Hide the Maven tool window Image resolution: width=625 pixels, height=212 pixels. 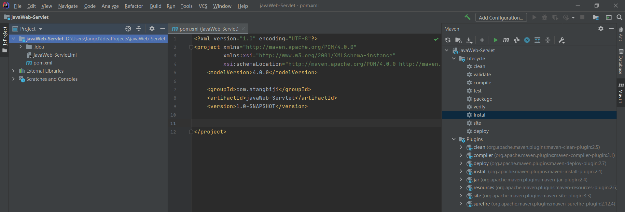(x=611, y=29)
